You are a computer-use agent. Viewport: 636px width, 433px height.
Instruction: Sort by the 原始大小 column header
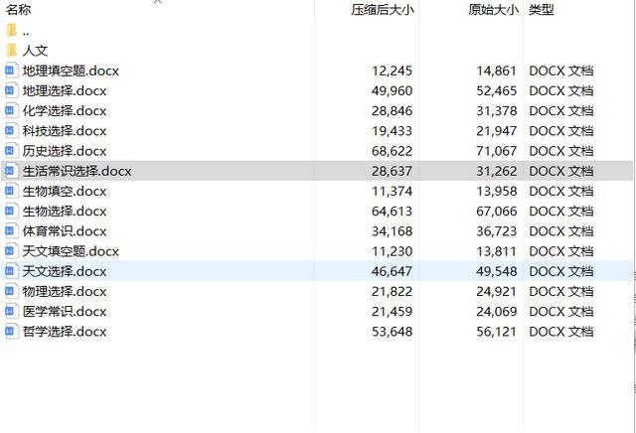[493, 9]
